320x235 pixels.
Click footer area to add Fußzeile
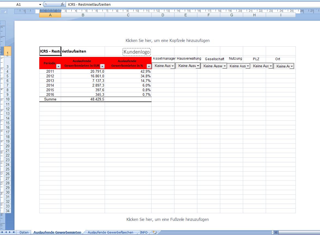(x=168, y=219)
